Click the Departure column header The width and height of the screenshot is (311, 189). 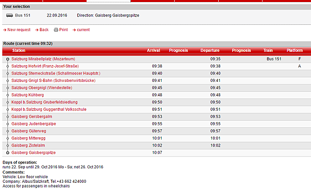[x=210, y=50]
